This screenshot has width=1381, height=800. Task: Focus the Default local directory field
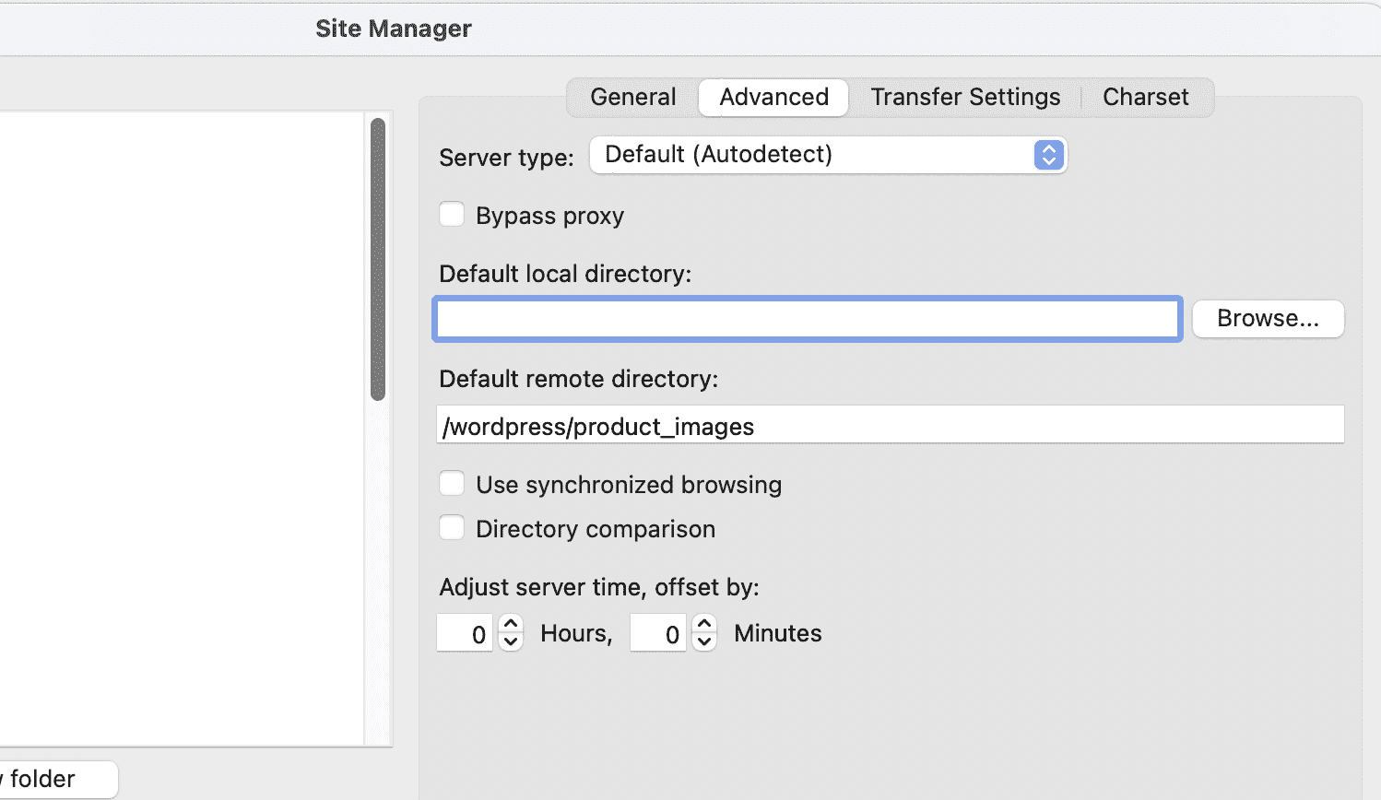tap(807, 319)
